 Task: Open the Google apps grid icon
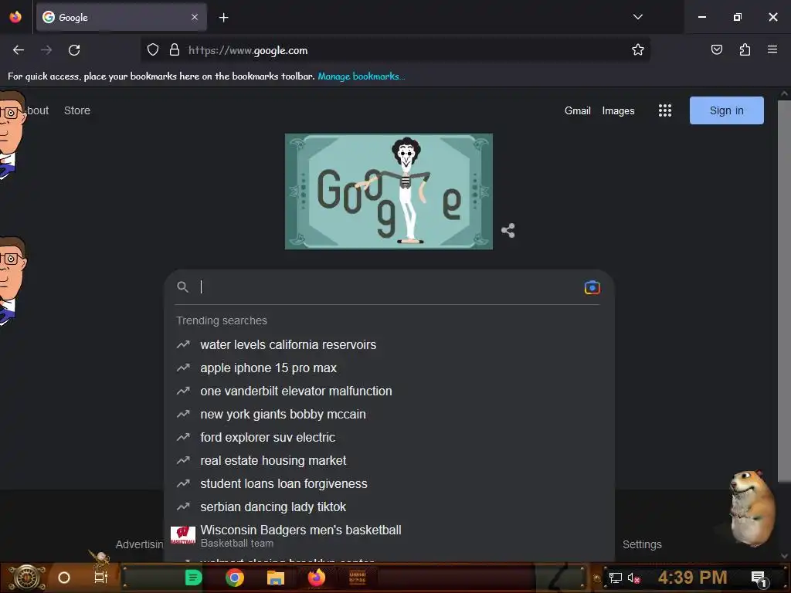(x=665, y=110)
